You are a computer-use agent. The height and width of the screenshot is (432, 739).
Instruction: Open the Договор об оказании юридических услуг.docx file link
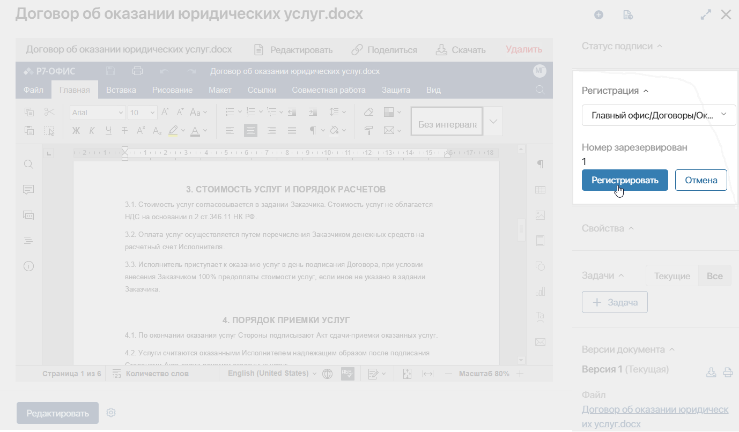[x=655, y=416]
